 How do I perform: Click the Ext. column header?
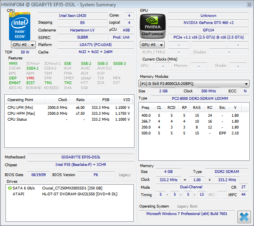coord(222,108)
